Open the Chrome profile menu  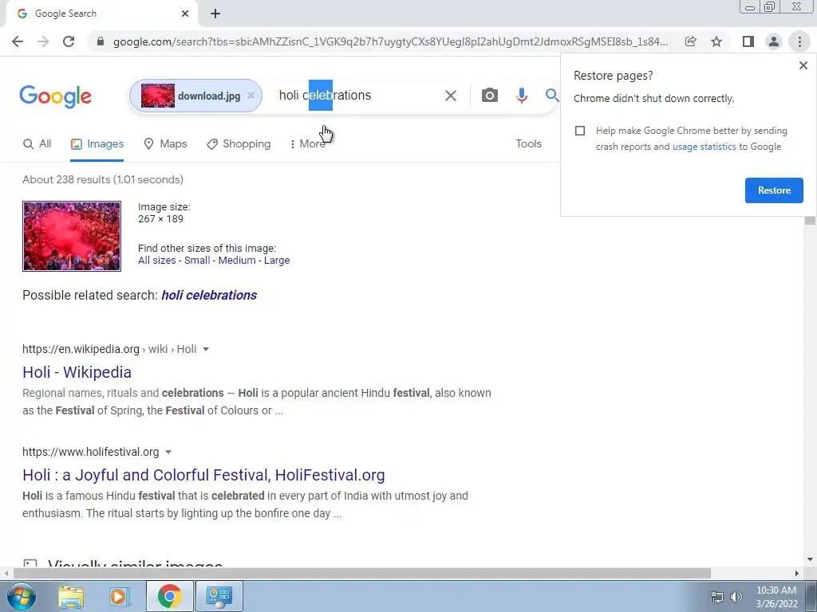[x=774, y=41]
